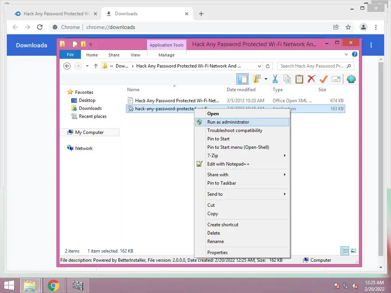Image resolution: width=391 pixels, height=293 pixels.
Task: Refresh the Explorer address bar
Action: (x=268, y=66)
